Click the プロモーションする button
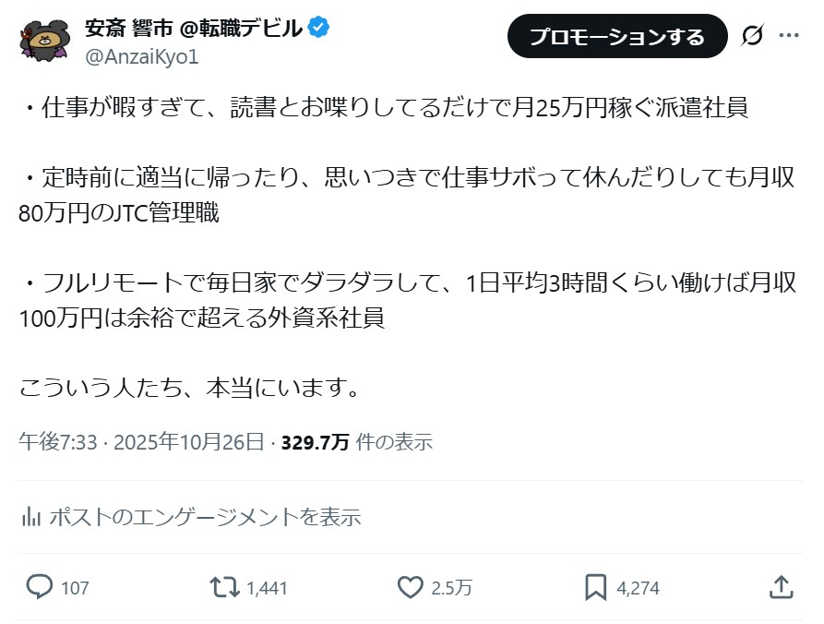This screenshot has height=624, width=824. coord(616,36)
